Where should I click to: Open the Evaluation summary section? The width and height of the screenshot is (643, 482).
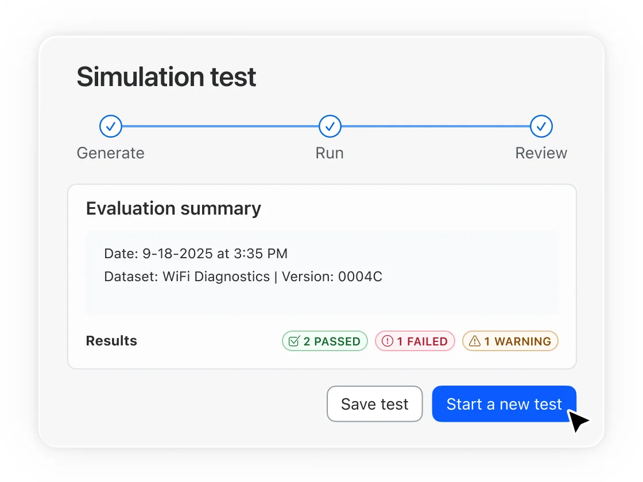click(173, 208)
